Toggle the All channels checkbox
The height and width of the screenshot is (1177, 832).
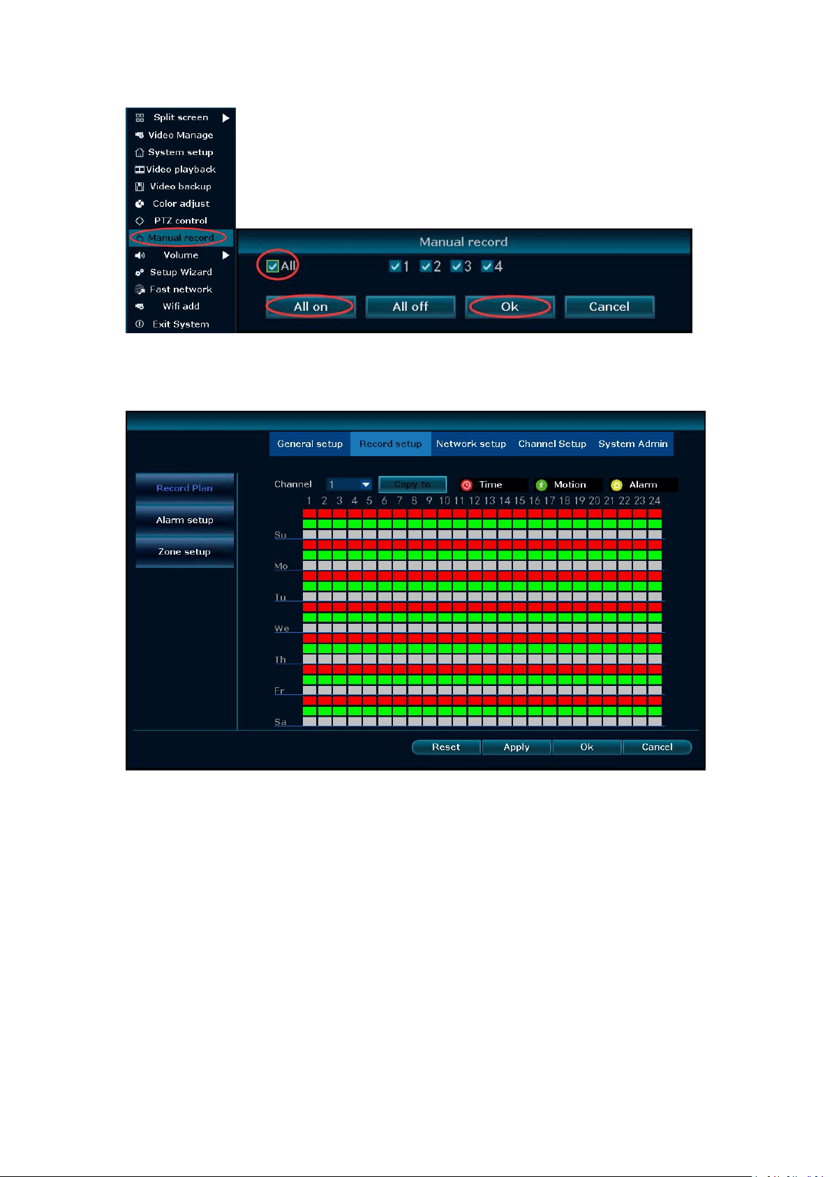[273, 266]
